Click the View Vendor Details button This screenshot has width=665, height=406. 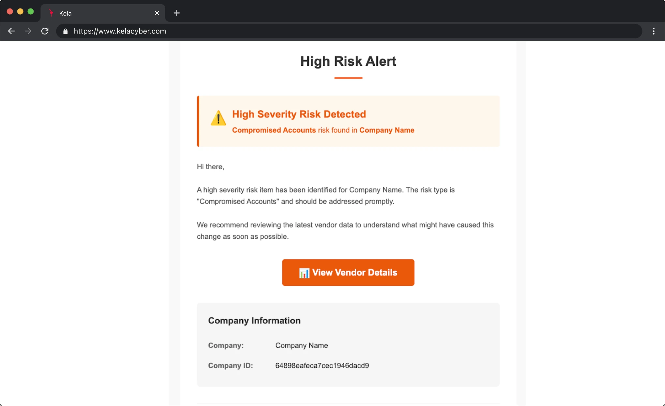(348, 273)
